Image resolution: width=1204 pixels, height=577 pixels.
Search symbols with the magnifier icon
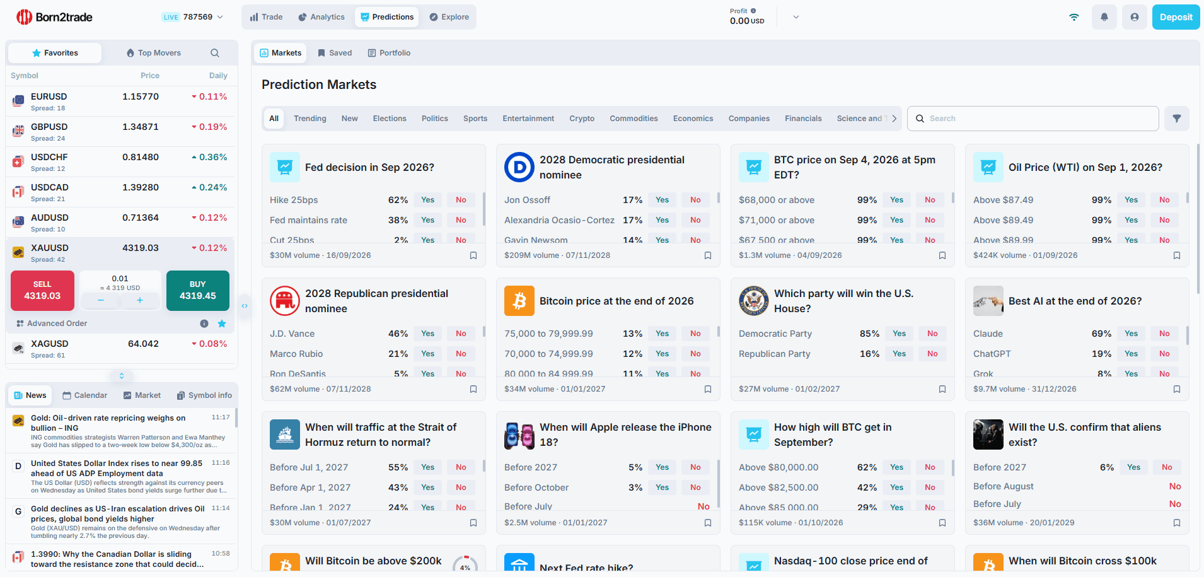click(x=215, y=53)
